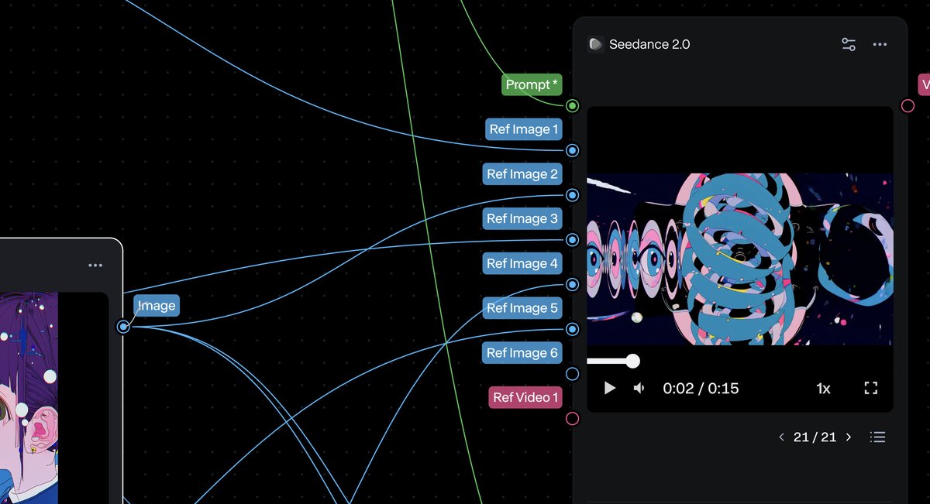This screenshot has width=930, height=504.
Task: Click the Seedance video preview frame
Action: click(740, 259)
